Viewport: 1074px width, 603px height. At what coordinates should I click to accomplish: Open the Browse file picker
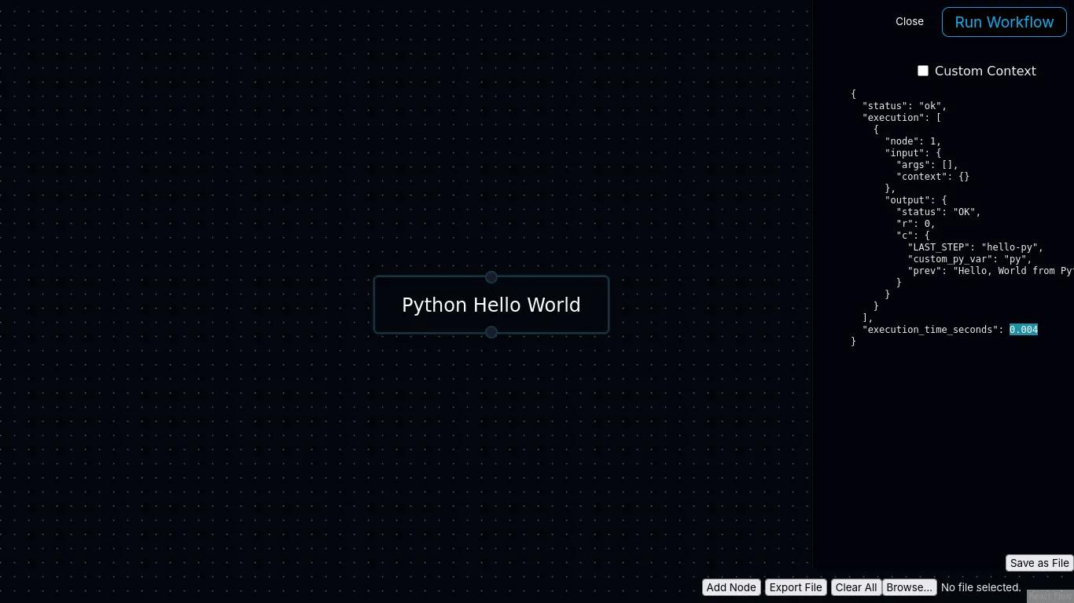[x=910, y=587]
